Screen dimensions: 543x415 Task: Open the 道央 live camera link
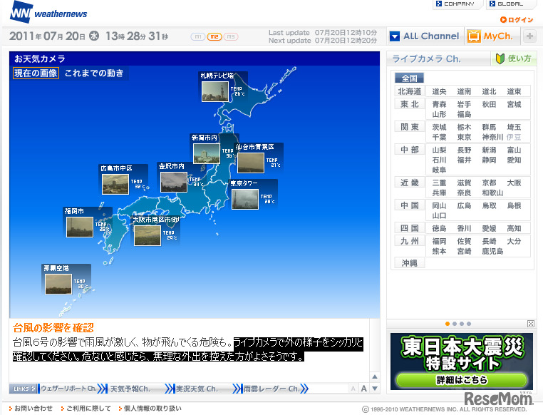[x=439, y=91]
